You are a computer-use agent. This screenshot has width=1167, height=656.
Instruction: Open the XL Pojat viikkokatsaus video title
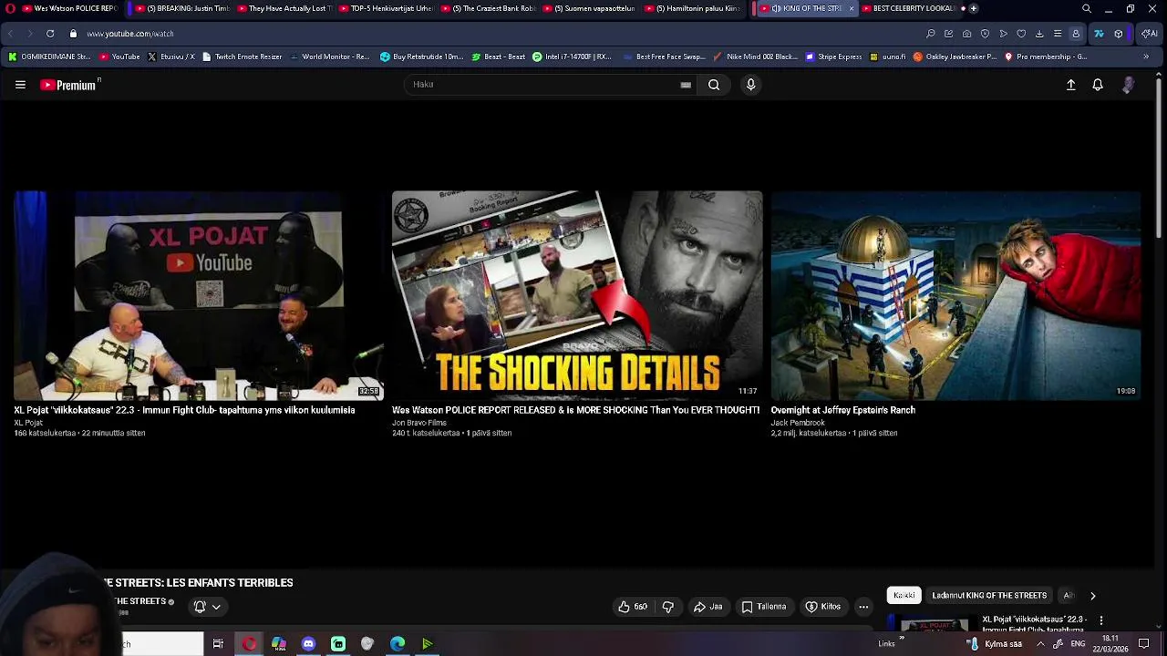(184, 410)
